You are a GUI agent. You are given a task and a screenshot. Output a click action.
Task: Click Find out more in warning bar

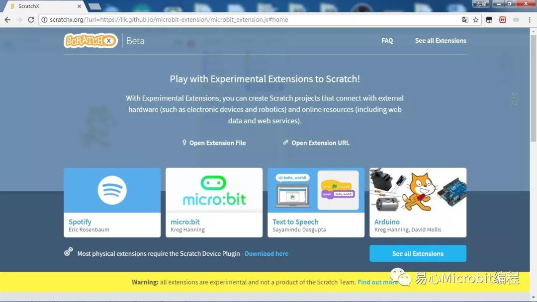378,282
